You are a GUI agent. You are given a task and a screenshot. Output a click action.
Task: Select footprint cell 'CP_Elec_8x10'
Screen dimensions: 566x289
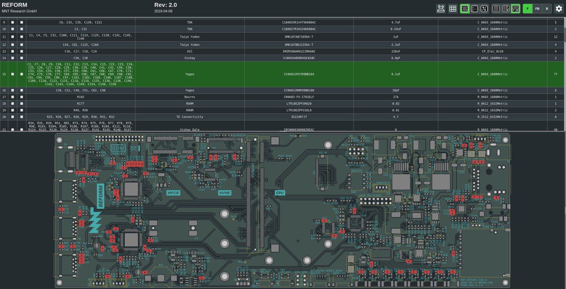click(x=492, y=51)
